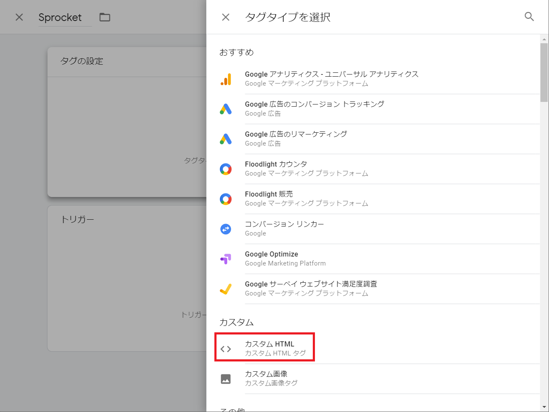Click scrollbar down arrow
This screenshot has height=412, width=549.
pyautogui.click(x=544, y=407)
